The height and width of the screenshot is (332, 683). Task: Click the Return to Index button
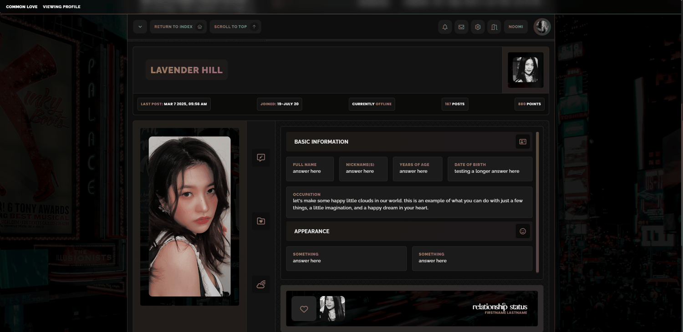178,26
